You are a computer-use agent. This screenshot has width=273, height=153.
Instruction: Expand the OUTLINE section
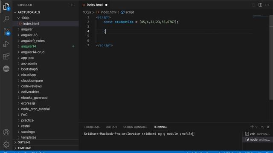click(x=24, y=142)
